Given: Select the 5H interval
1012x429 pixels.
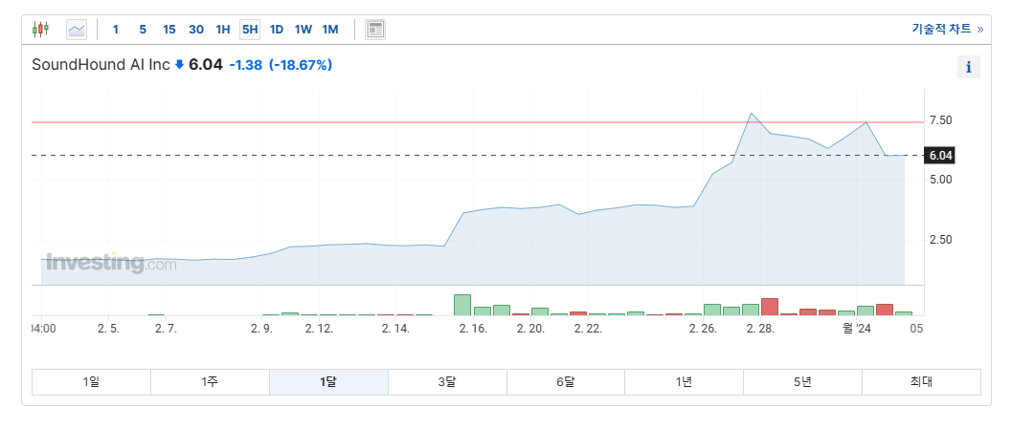Looking at the screenshot, I should 250,30.
